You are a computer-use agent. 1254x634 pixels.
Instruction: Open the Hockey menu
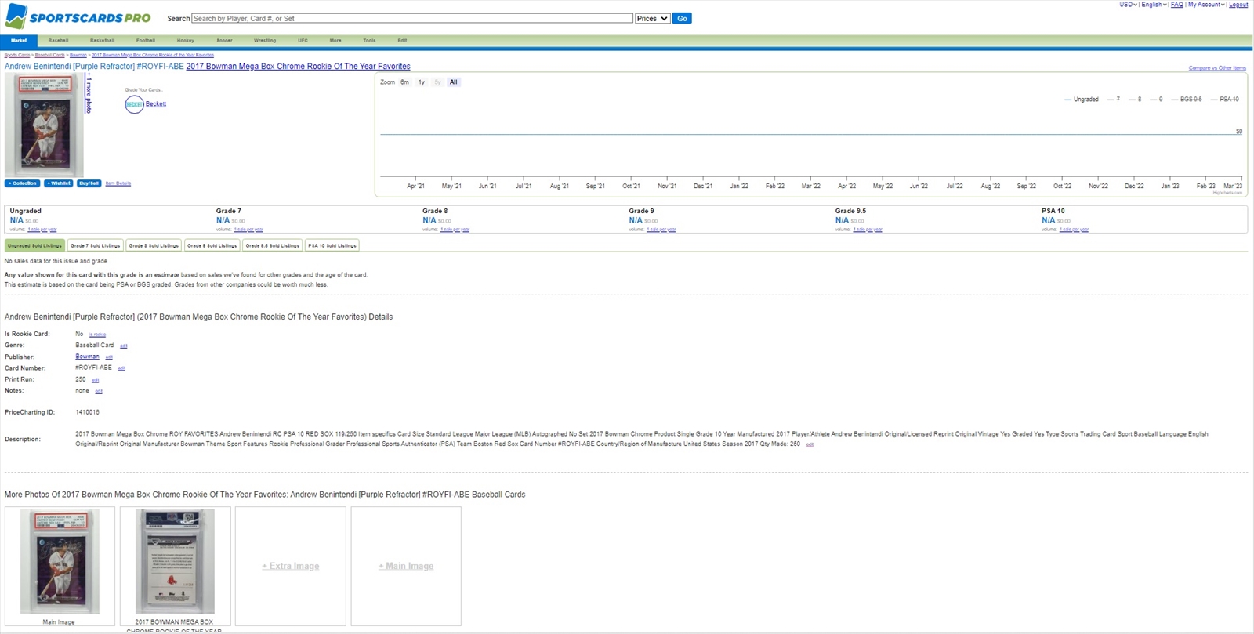[x=186, y=40]
